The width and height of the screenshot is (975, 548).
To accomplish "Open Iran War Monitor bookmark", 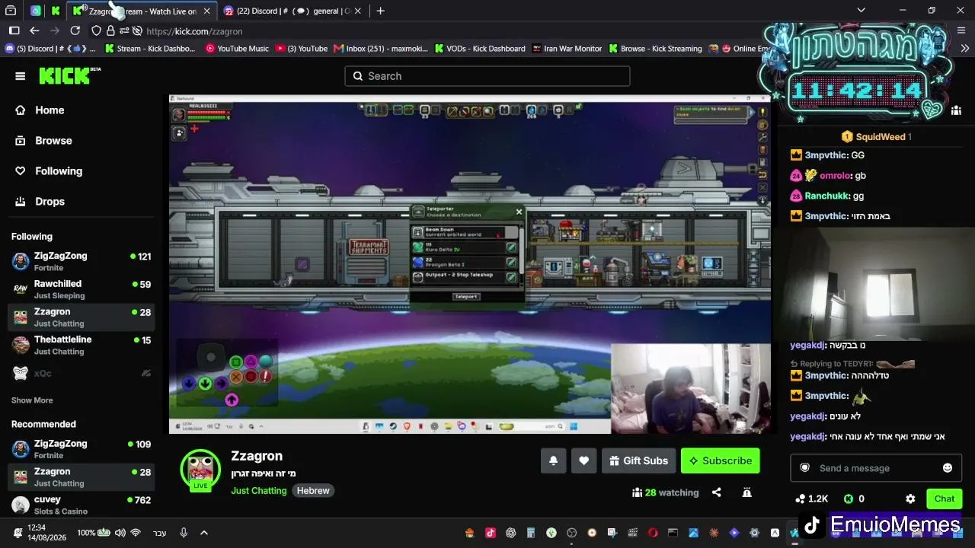I will click(567, 49).
